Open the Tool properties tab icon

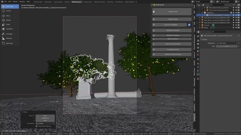click(x=198, y=36)
